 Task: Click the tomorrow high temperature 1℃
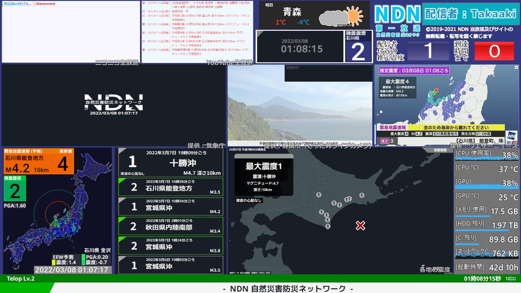point(281,22)
